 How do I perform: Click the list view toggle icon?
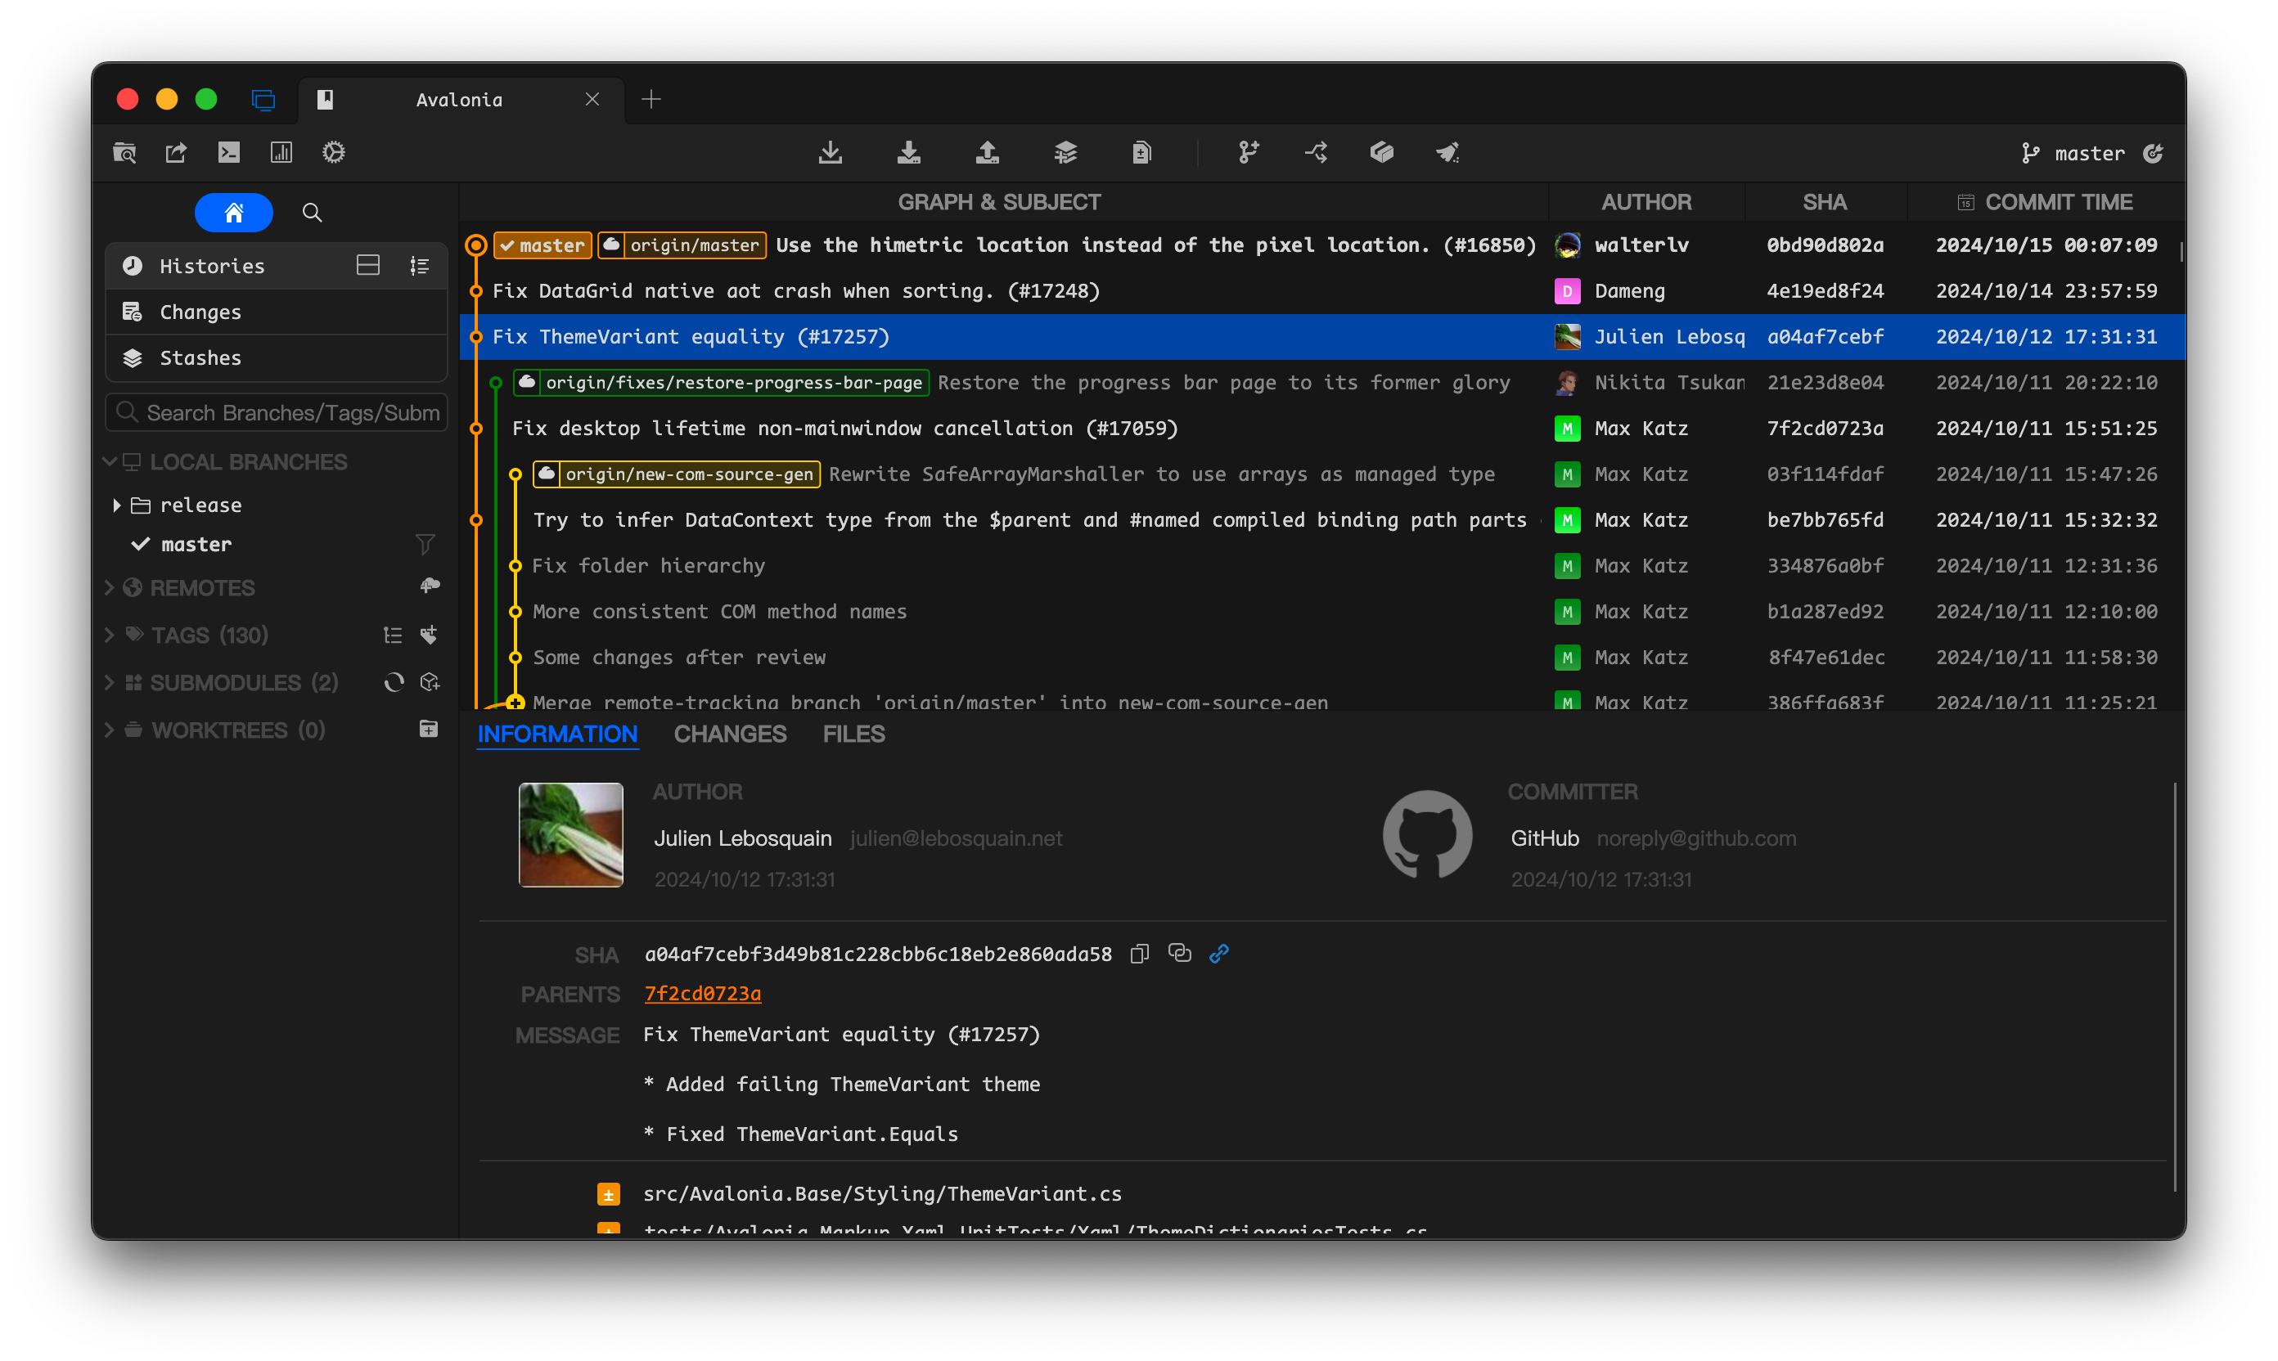pos(420,264)
